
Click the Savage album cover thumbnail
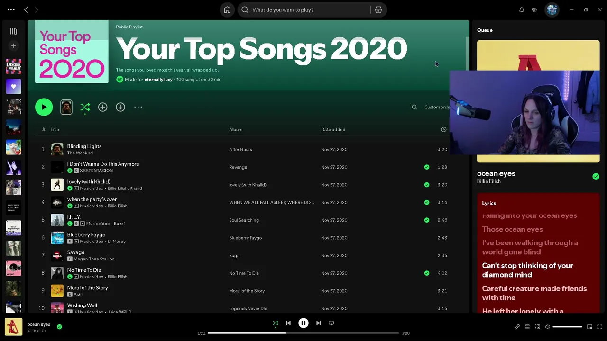pos(57,255)
